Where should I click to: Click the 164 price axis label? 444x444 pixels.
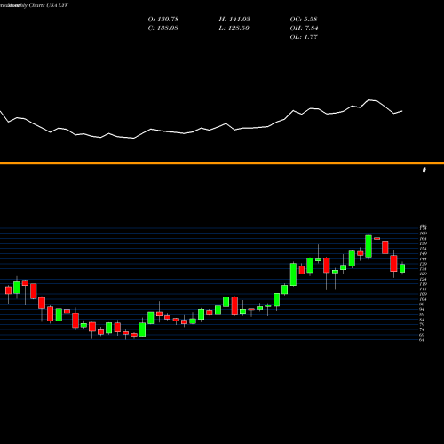click(x=424, y=239)
